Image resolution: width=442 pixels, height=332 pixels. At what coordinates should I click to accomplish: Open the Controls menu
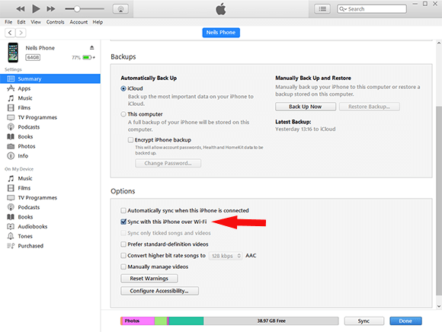[x=55, y=22]
